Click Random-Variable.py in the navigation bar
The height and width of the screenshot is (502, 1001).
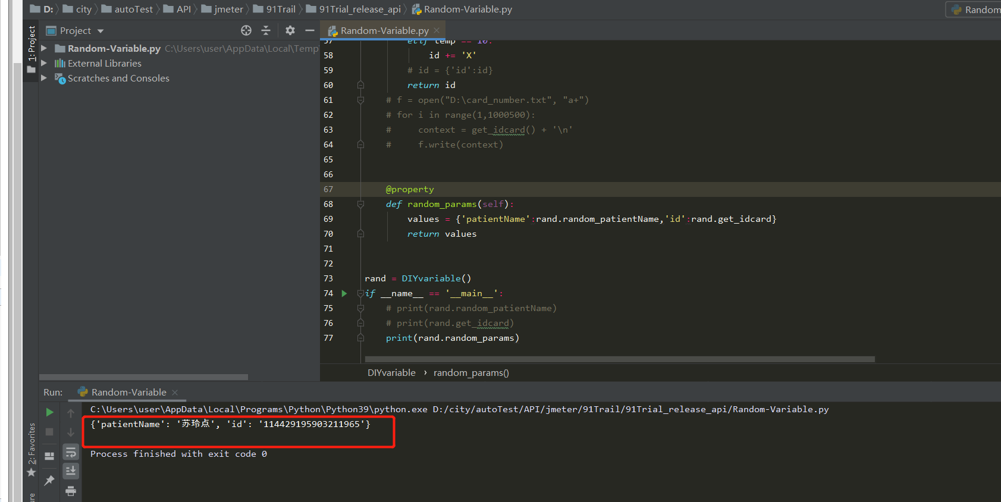[x=462, y=9]
